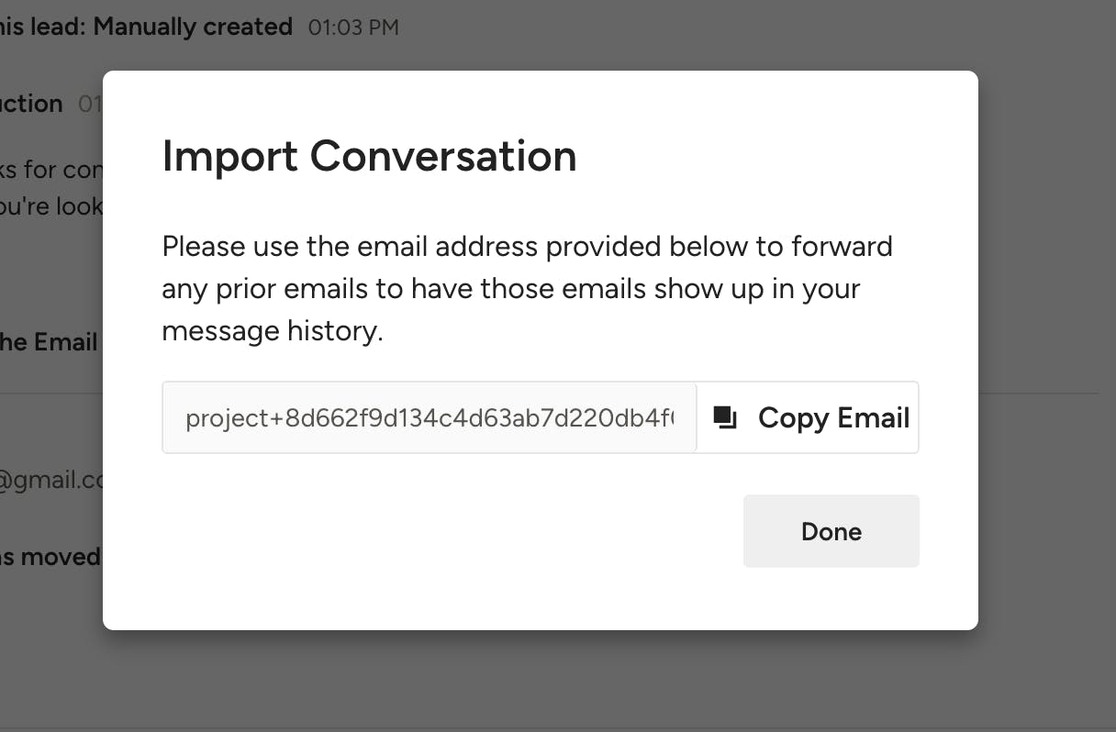
Task: Click the bold 's moved' activity text
Action: click(x=50, y=557)
